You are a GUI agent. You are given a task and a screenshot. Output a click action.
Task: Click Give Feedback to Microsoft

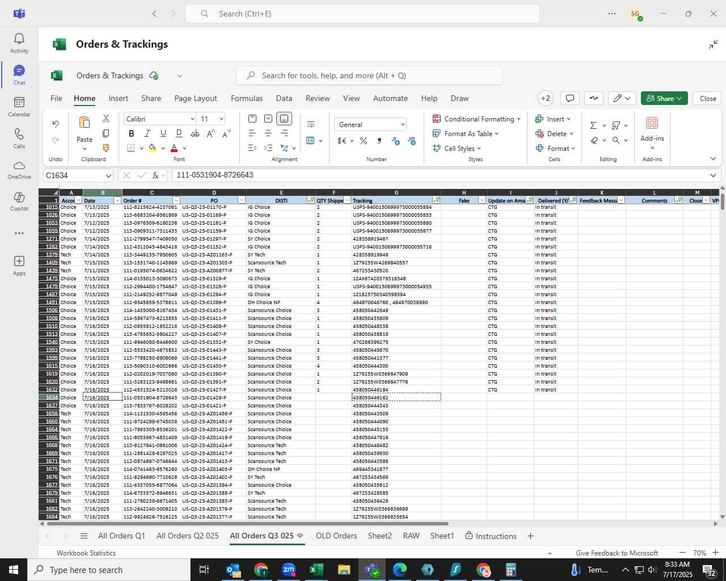pyautogui.click(x=617, y=553)
